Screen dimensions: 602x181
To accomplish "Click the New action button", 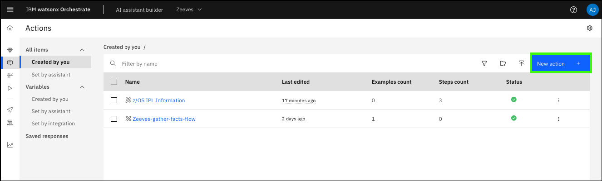I will pyautogui.click(x=560, y=64).
